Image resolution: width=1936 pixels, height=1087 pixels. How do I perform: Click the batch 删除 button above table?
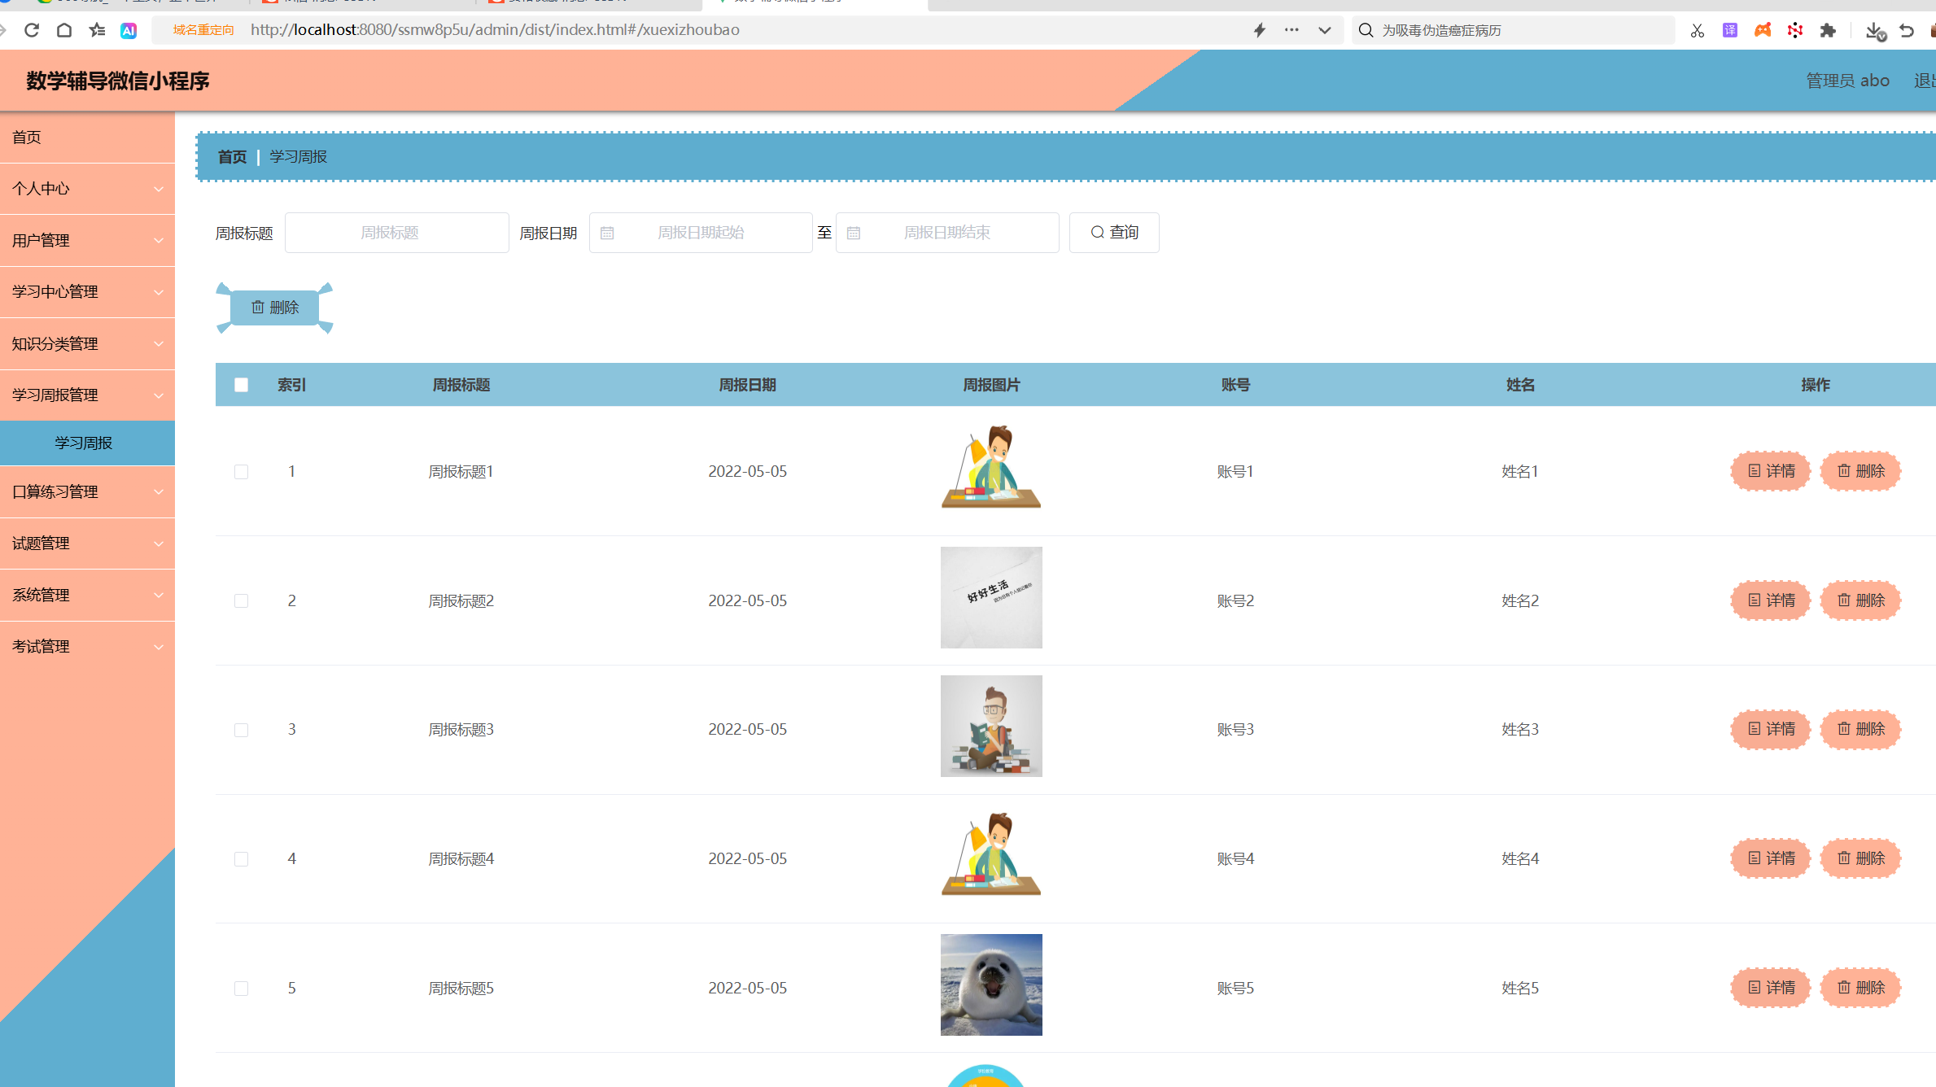[275, 308]
